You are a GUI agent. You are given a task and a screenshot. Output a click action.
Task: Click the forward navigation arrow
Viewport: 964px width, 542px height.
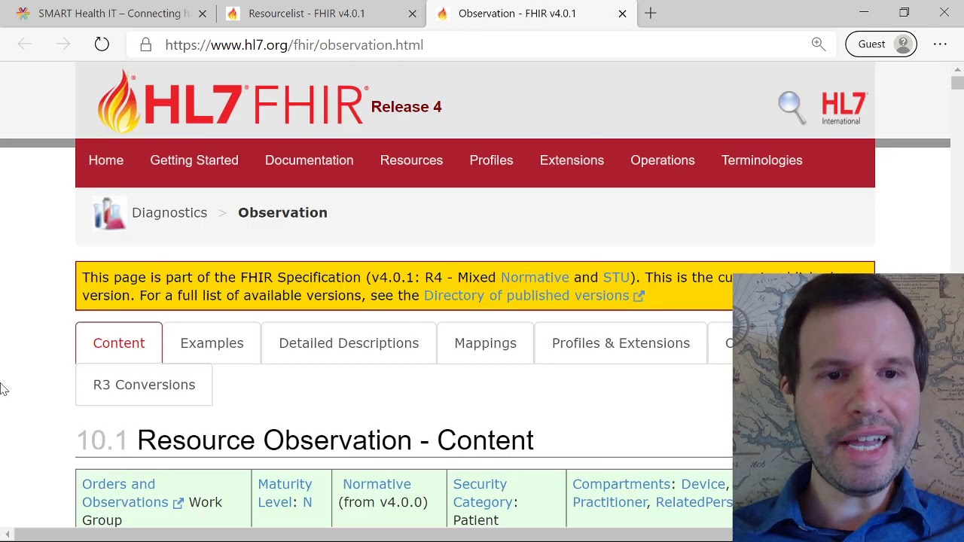tap(63, 44)
